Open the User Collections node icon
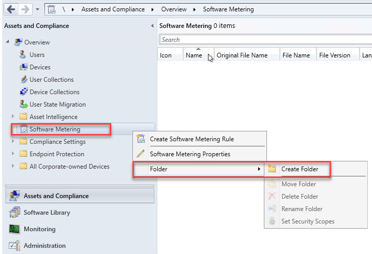 click(23, 80)
